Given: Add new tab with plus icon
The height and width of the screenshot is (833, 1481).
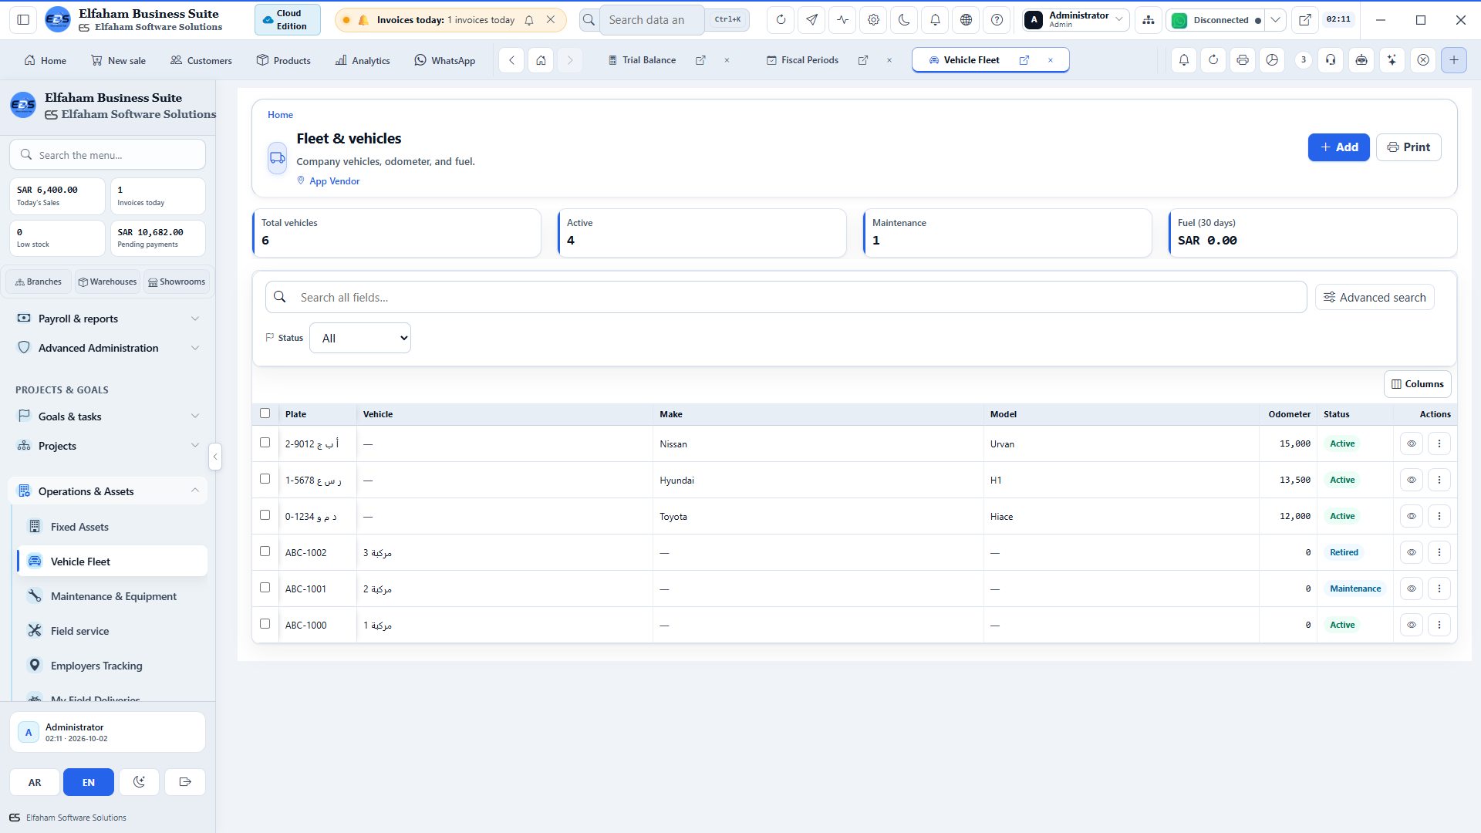Looking at the screenshot, I should pos(1453,60).
